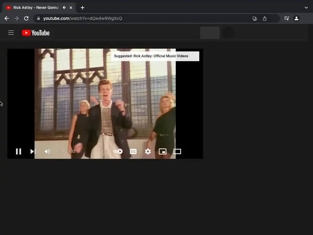This screenshot has height=235, width=313.
Task: Share this page from the address bar
Action: (265, 18)
